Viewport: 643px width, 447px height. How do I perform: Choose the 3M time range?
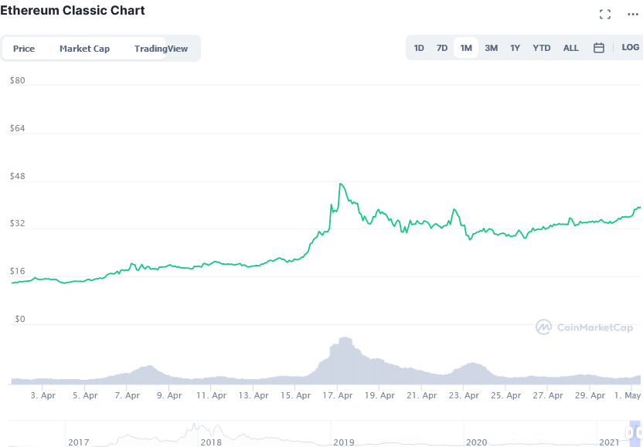[491, 48]
